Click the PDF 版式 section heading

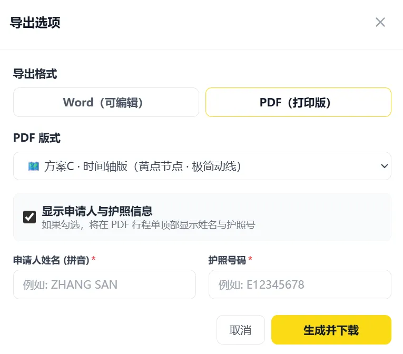point(37,139)
